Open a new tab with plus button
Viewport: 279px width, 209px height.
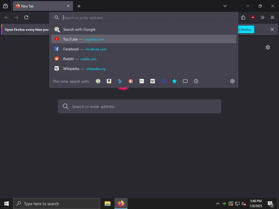pyautogui.click(x=79, y=6)
